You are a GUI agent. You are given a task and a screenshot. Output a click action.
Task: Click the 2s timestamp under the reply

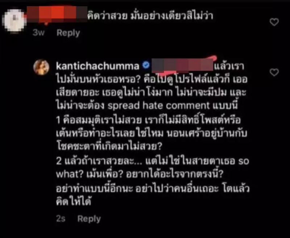pos(61,218)
